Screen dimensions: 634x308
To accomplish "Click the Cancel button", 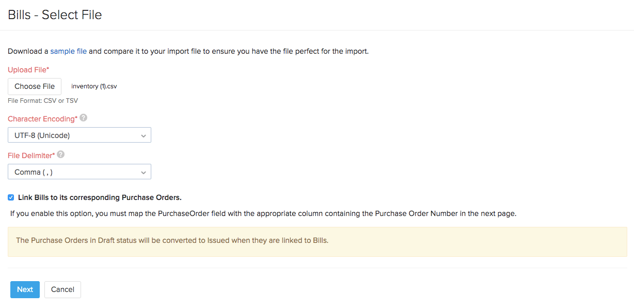I will (62, 289).
